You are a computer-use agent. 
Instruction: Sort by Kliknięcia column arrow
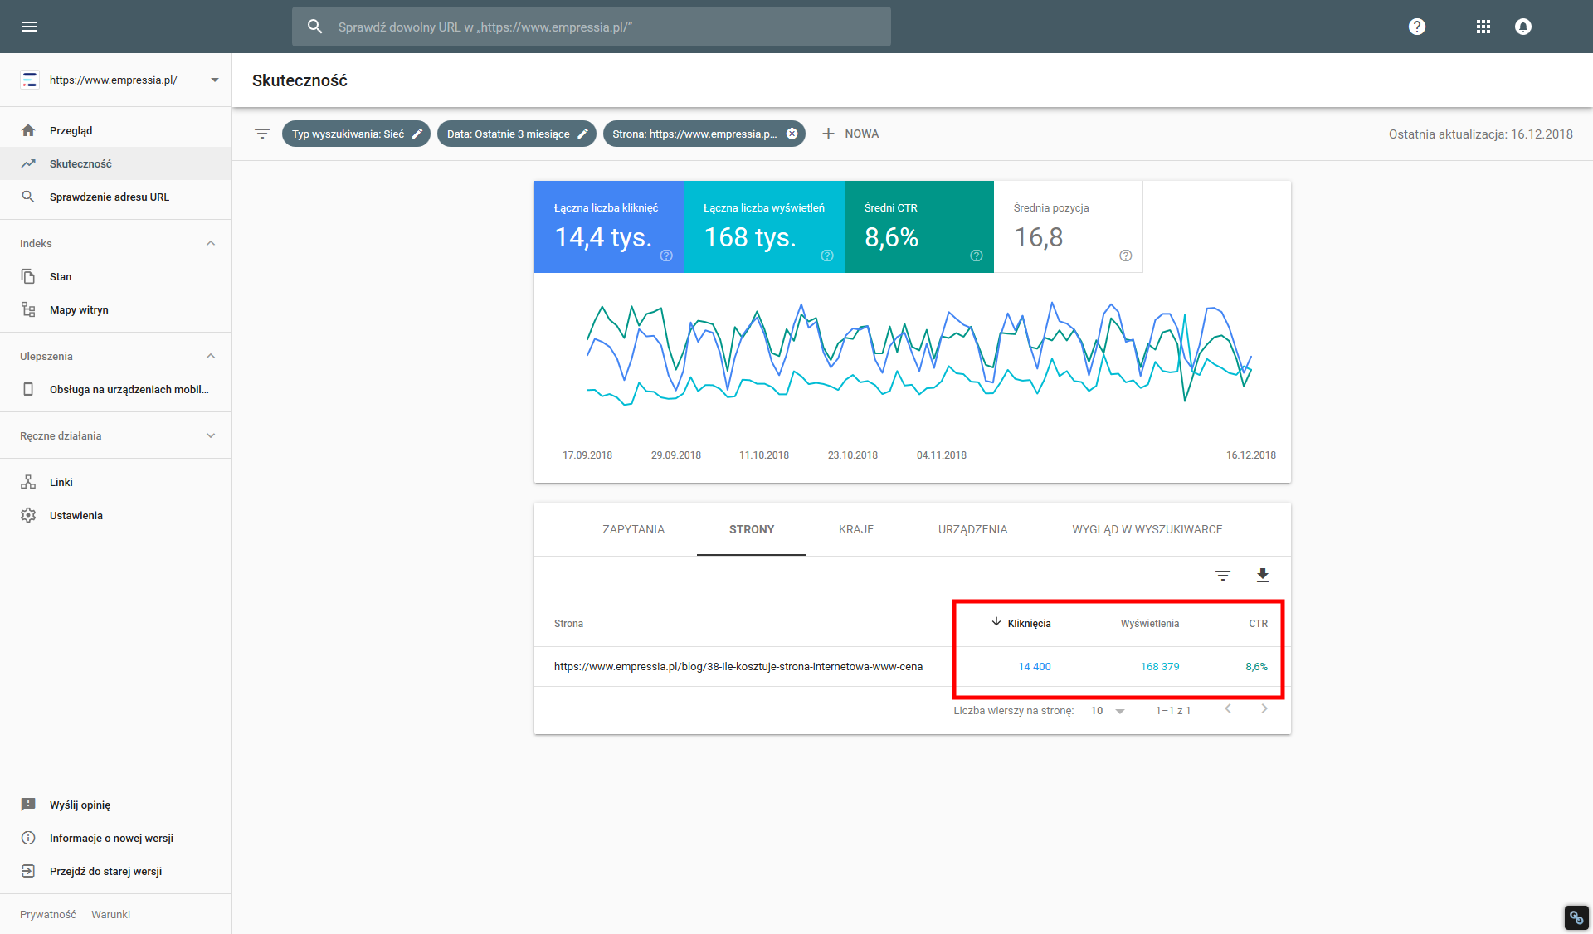[x=996, y=622]
